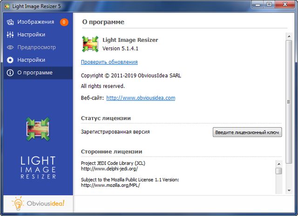The width and height of the screenshot is (298, 216).
Task: Click the large Light Image Resizer sidebar logo
Action: 38,149
